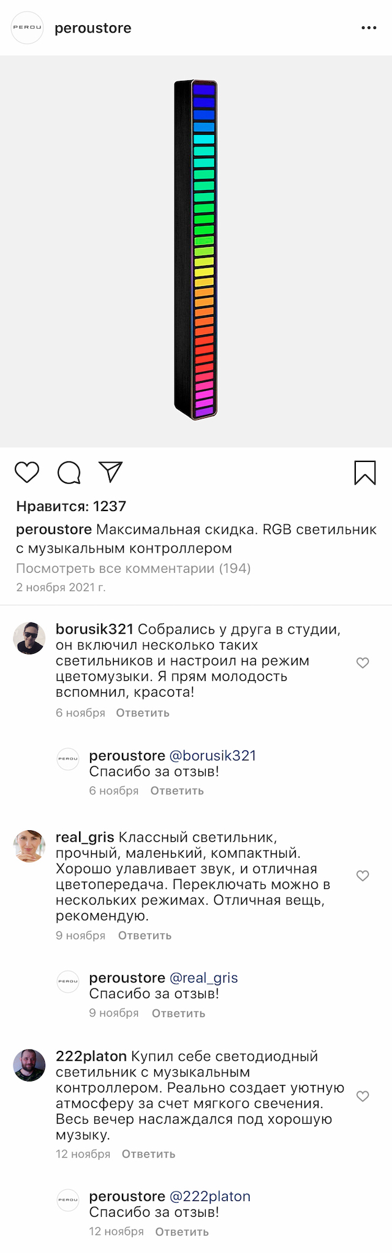The height and width of the screenshot is (1253, 392).
Task: Like real_gris's comment with its heart icon
Action: click(x=362, y=876)
